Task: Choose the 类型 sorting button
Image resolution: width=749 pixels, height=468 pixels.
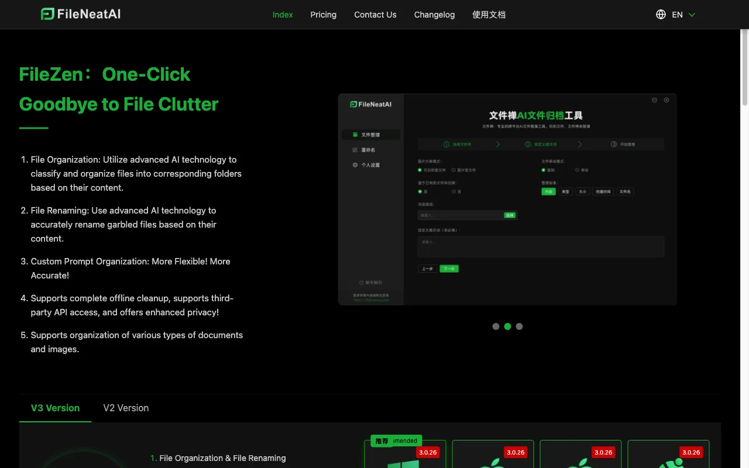Action: (565, 191)
